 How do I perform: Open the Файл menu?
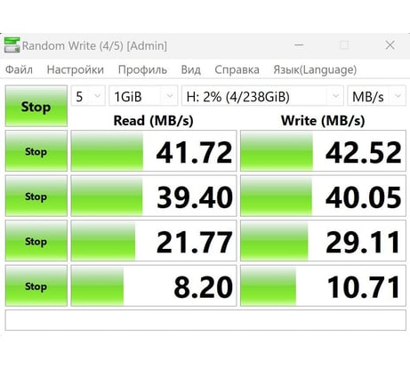[19, 70]
